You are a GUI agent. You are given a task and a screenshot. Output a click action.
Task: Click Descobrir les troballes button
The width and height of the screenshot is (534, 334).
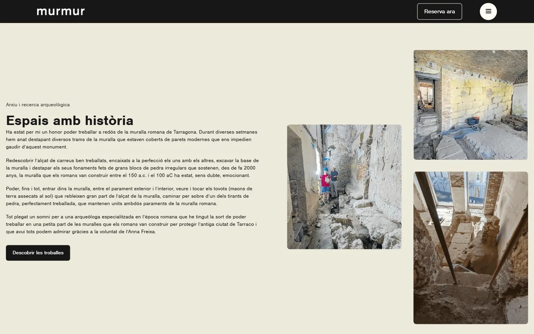(x=38, y=253)
